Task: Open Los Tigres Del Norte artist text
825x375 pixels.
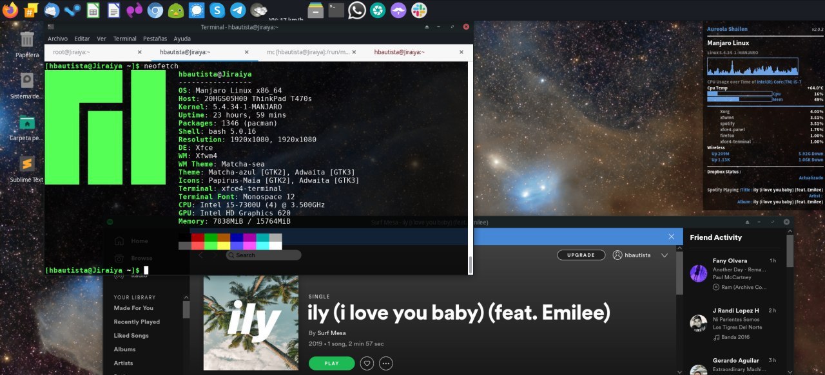Action: tap(737, 327)
